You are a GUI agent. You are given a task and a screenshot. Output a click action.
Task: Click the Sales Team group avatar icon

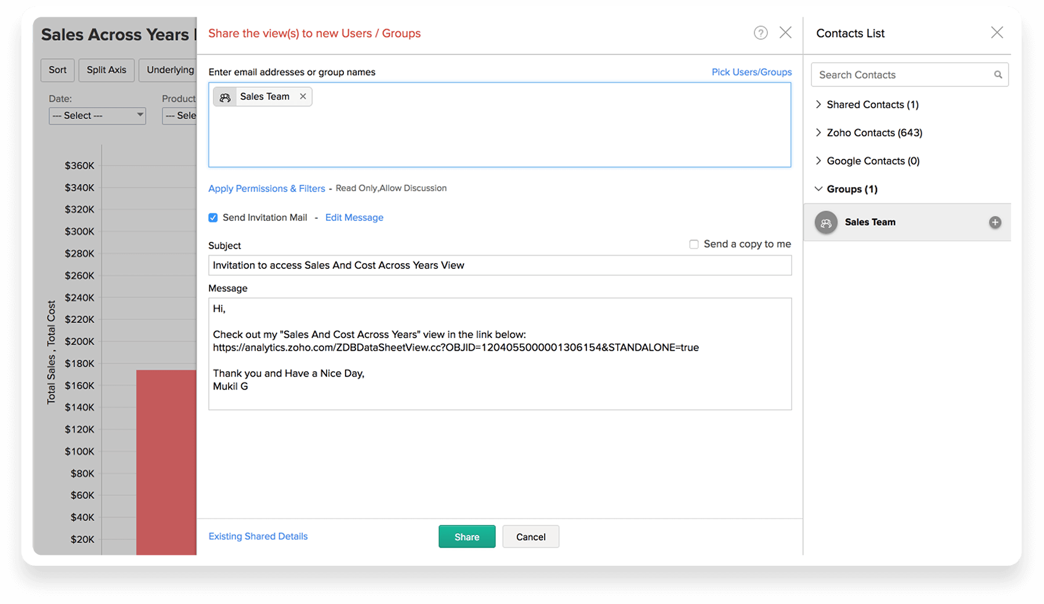826,223
